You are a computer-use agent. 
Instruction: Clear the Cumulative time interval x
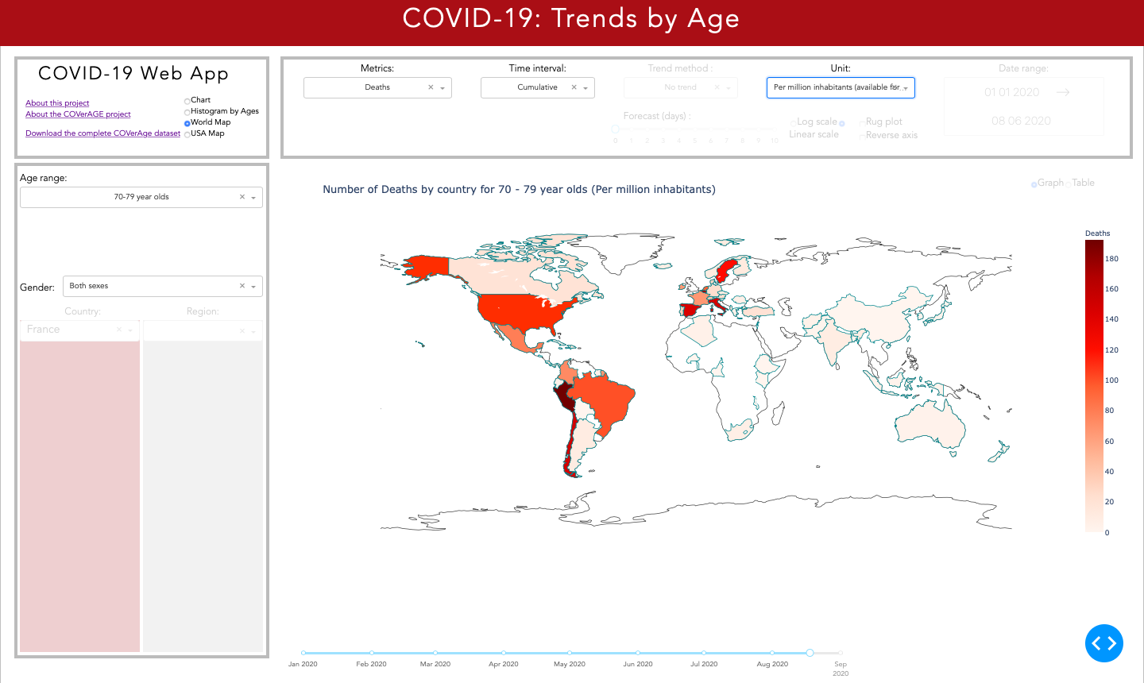click(x=574, y=87)
